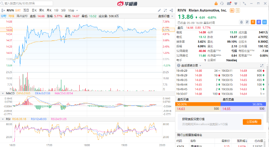
Task: Set price alert bell icon
Action: click(241, 22)
